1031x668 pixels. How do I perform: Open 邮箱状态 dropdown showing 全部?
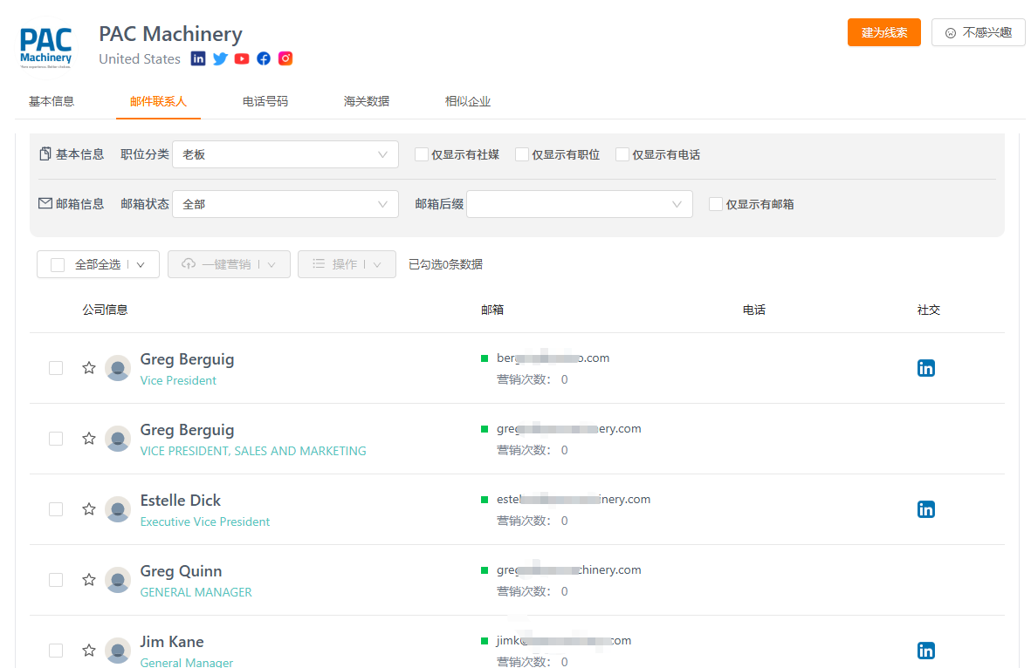pyautogui.click(x=285, y=204)
